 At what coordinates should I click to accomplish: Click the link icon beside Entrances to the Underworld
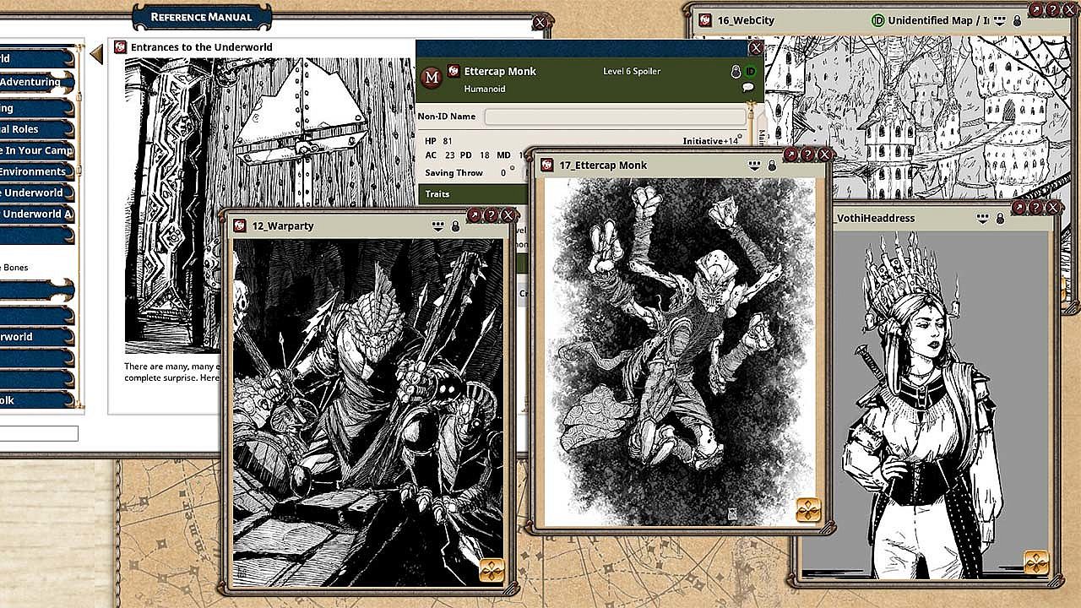click(x=120, y=47)
